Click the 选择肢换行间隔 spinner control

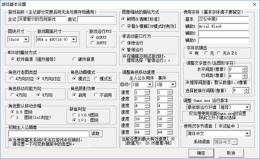(x=246, y=91)
